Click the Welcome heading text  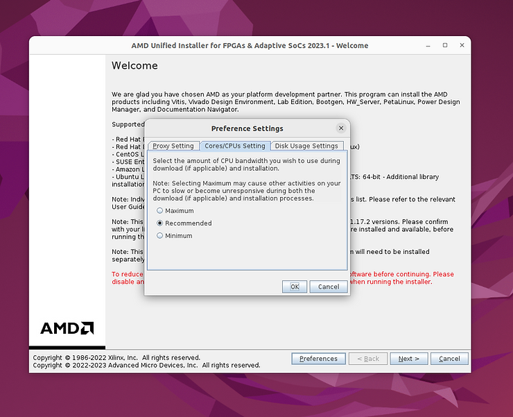pos(134,65)
